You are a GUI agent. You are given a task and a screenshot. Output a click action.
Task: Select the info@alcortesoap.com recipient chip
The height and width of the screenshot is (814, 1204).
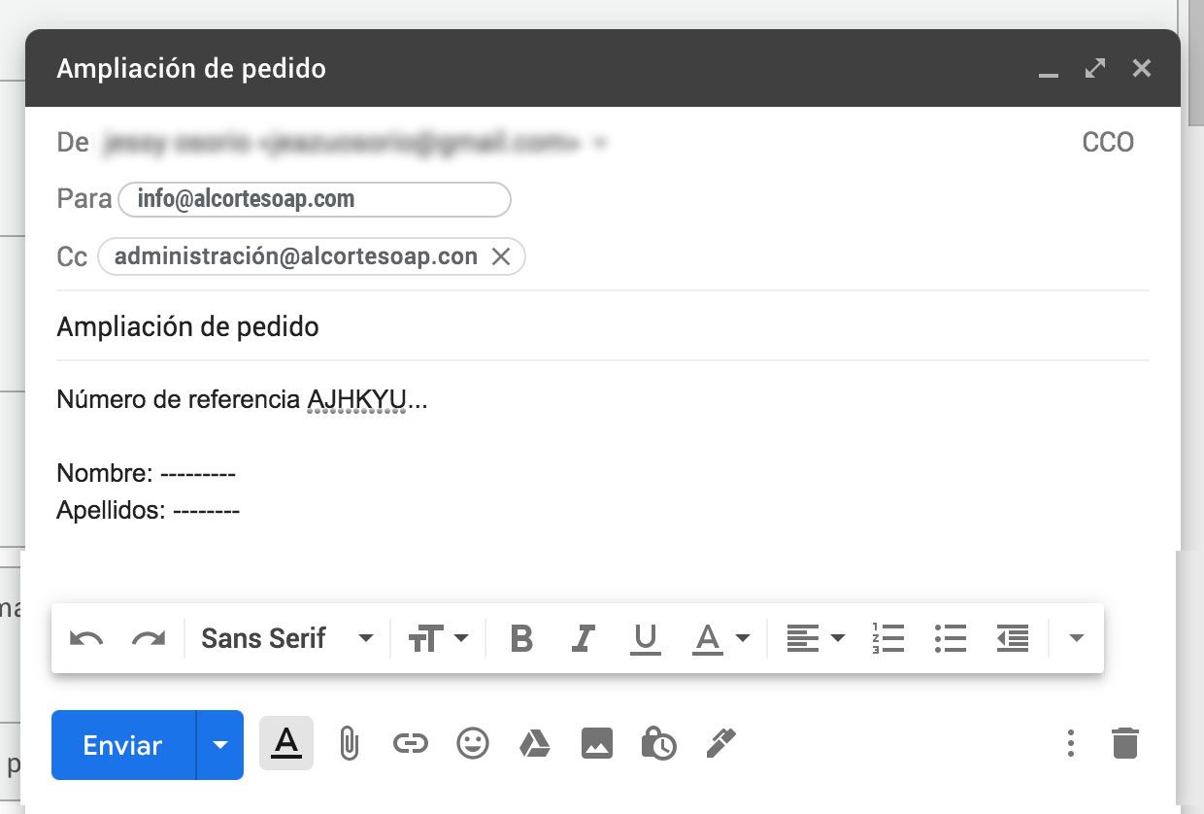[x=314, y=199]
